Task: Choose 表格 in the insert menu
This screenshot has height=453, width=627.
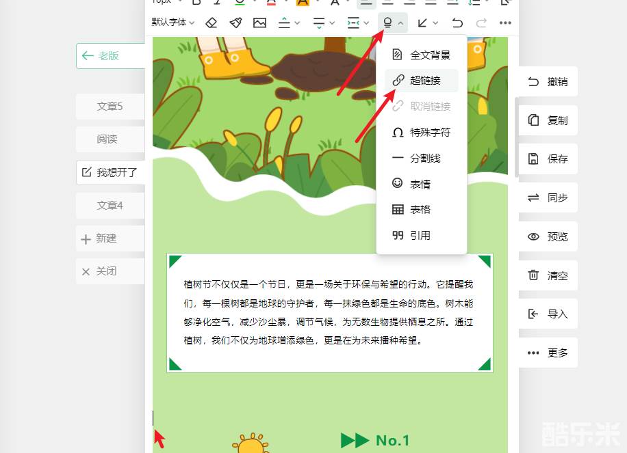Action: 420,210
